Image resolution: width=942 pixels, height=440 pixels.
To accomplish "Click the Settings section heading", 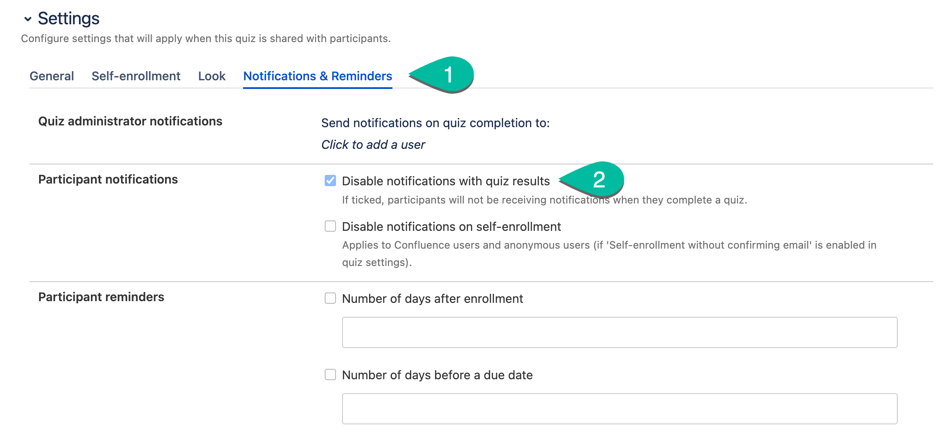I will [x=69, y=19].
